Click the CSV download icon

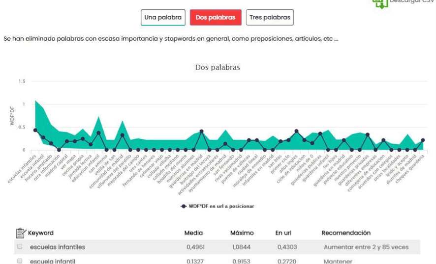380,4
